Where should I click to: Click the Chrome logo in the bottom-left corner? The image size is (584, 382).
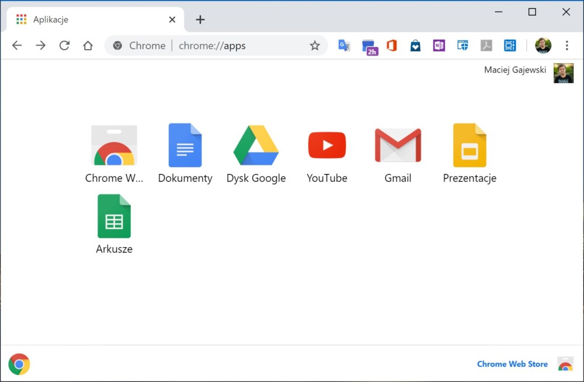click(x=19, y=364)
